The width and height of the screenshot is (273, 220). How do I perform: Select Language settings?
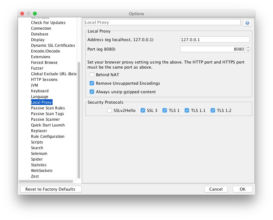(x=40, y=97)
